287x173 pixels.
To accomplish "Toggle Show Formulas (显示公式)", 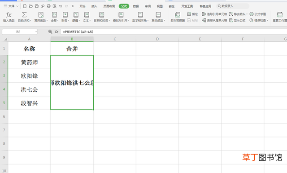I will 237,20.
